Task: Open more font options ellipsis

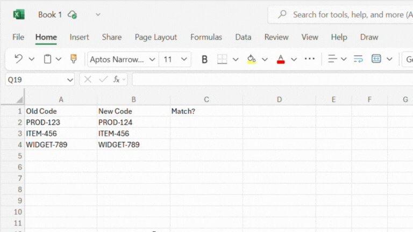Action: 310,59
